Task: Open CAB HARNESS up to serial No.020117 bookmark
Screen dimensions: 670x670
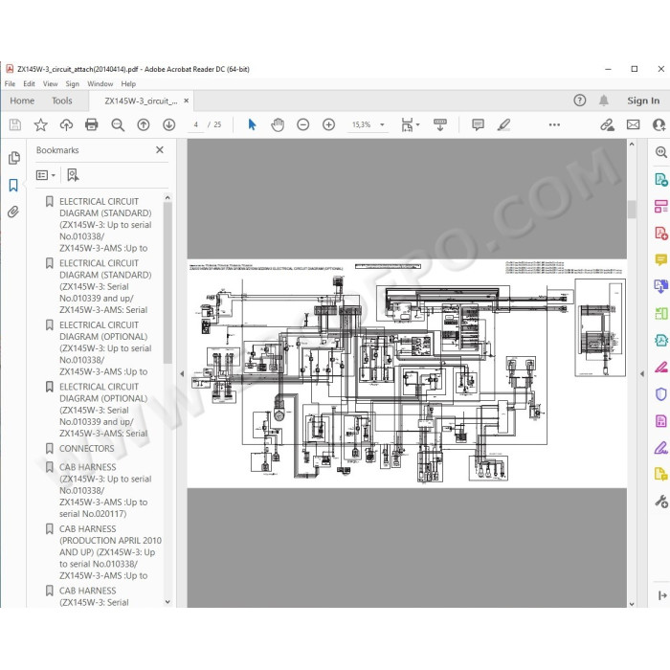Action: click(x=105, y=490)
